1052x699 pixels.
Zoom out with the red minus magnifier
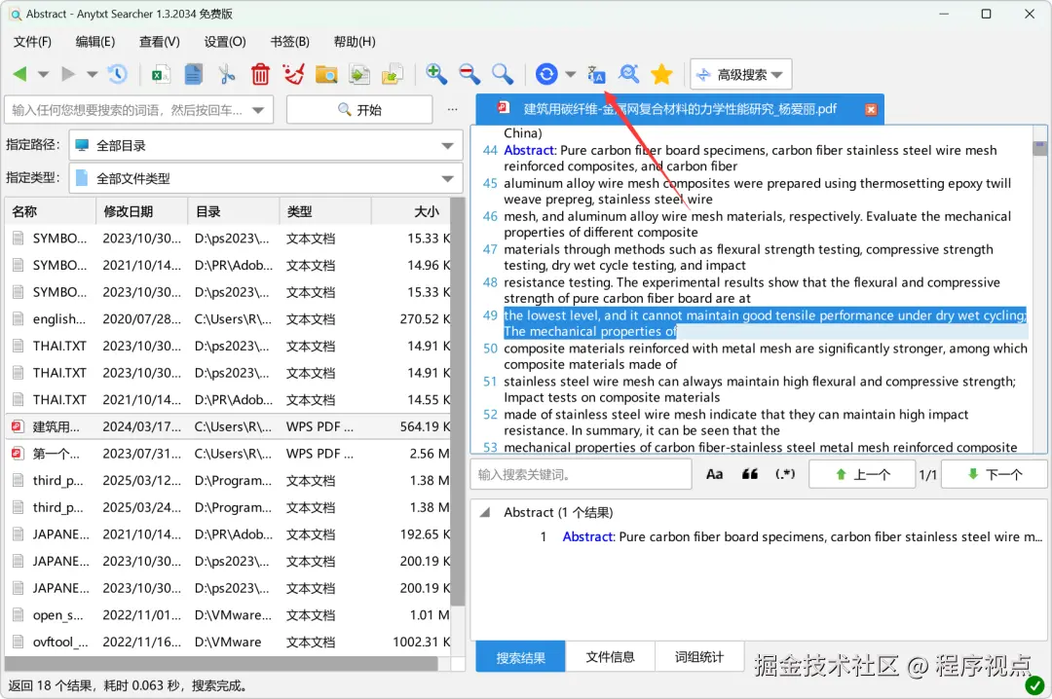point(470,74)
